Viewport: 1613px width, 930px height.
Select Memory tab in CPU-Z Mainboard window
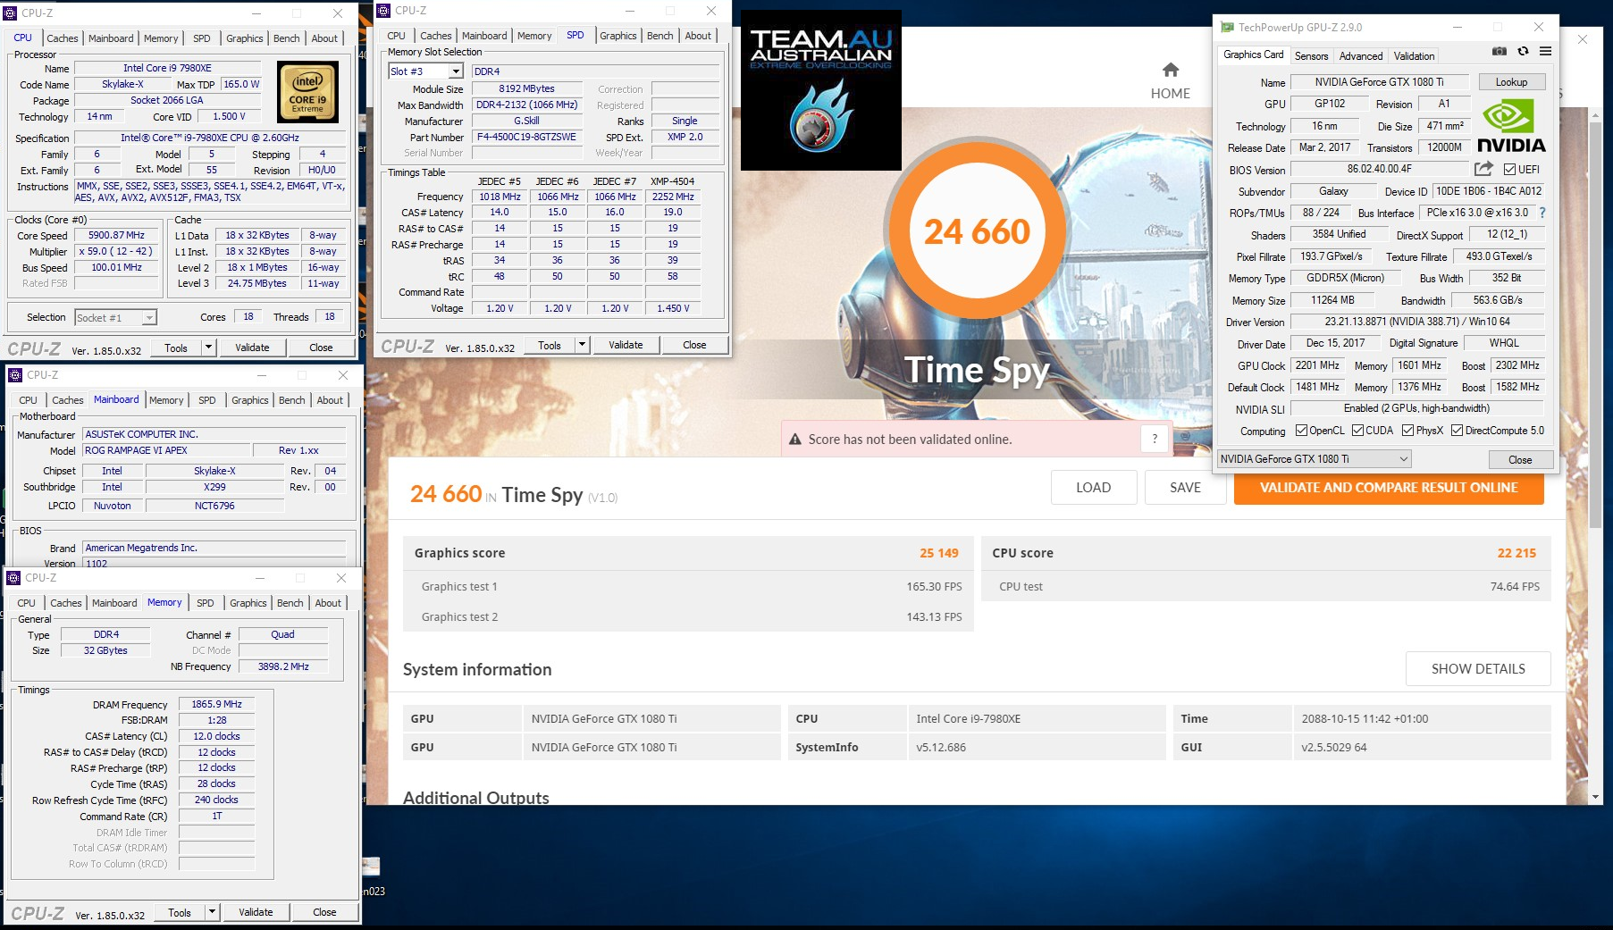166,400
